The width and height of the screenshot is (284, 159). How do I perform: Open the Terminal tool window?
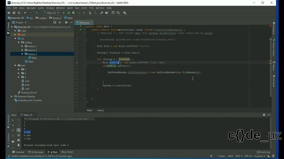pos(18,152)
